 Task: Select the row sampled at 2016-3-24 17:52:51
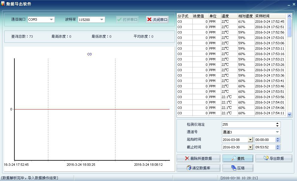pos(231,27)
